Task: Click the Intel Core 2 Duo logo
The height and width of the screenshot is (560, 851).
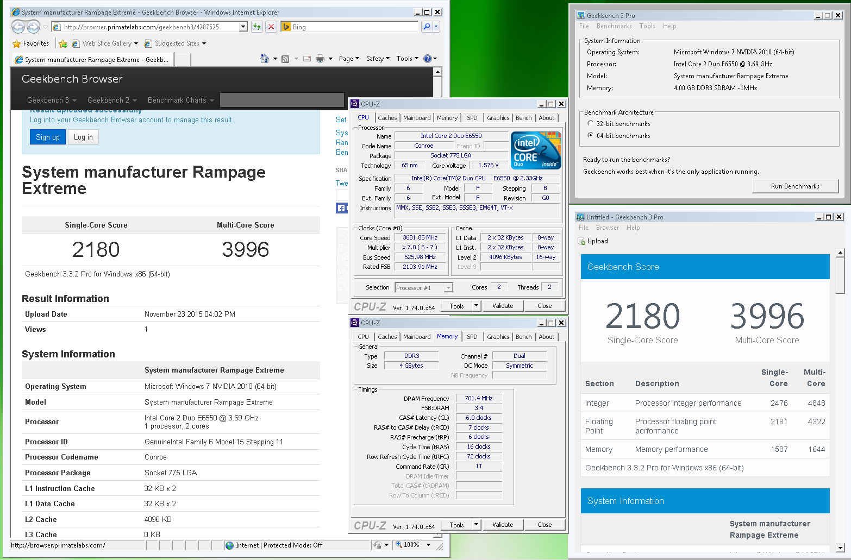Action: pyautogui.click(x=536, y=150)
